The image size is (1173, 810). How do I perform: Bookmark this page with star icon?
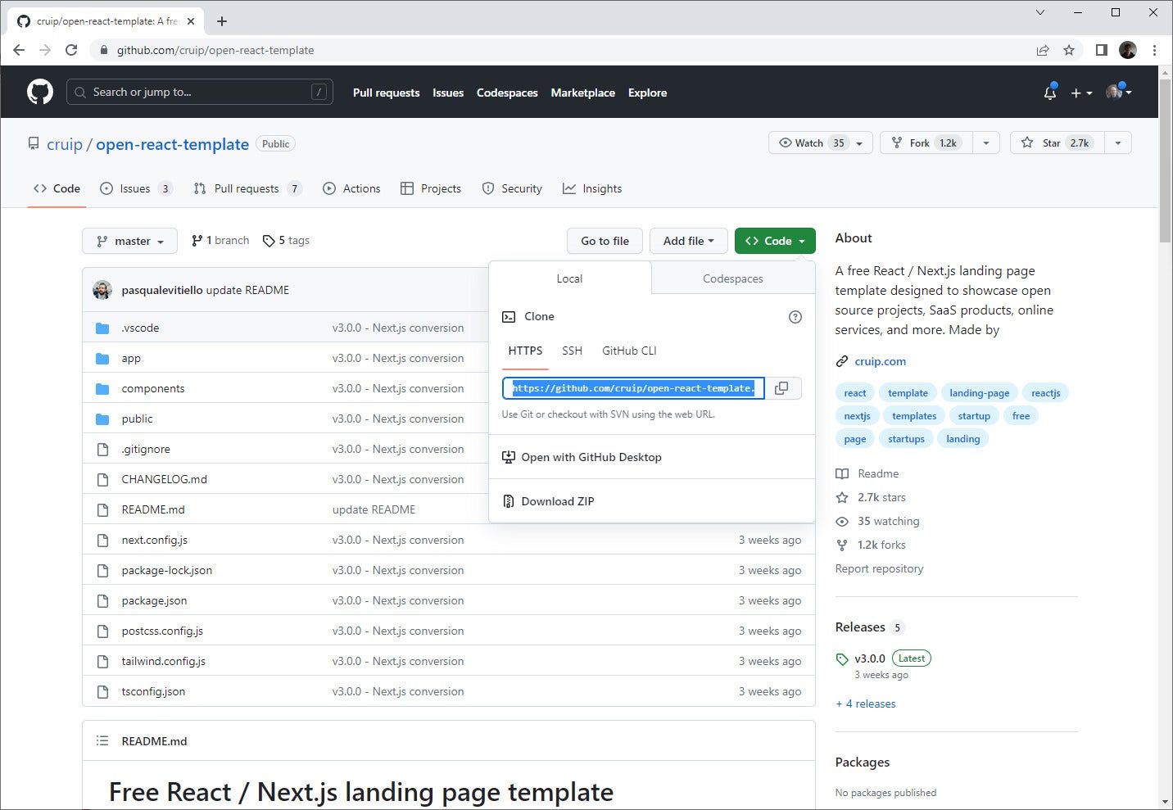pos(1069,50)
